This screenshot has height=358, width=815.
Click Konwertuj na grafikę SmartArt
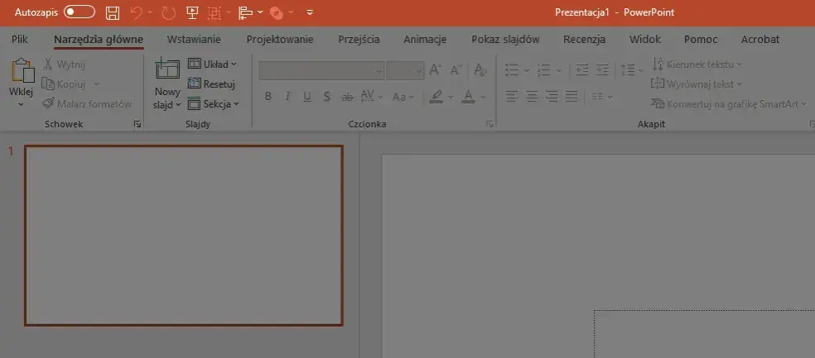click(x=729, y=104)
